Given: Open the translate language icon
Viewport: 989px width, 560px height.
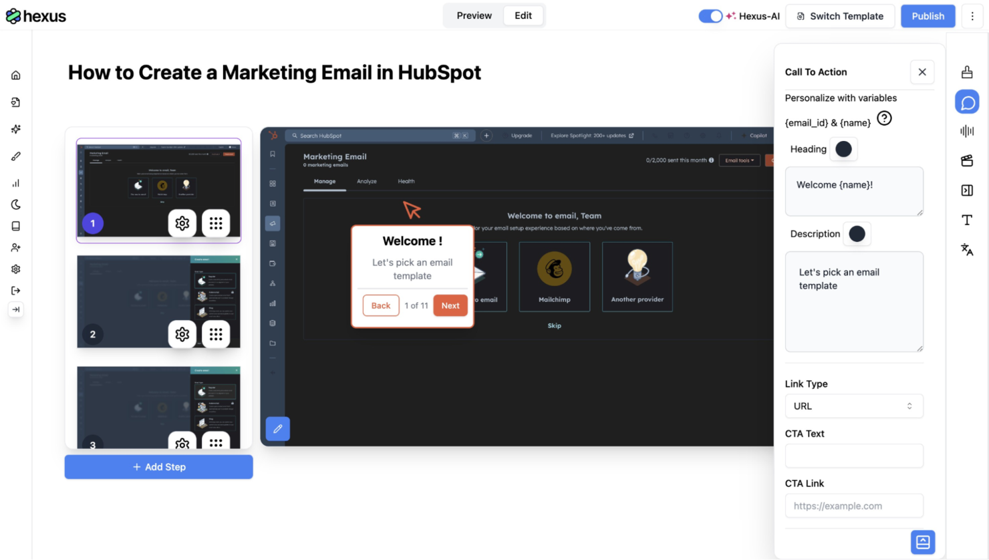Looking at the screenshot, I should [x=967, y=249].
